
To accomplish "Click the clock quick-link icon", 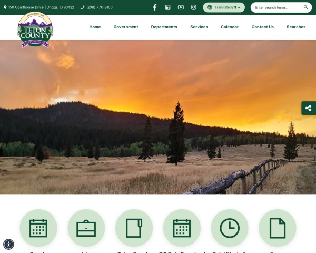I will (x=230, y=228).
